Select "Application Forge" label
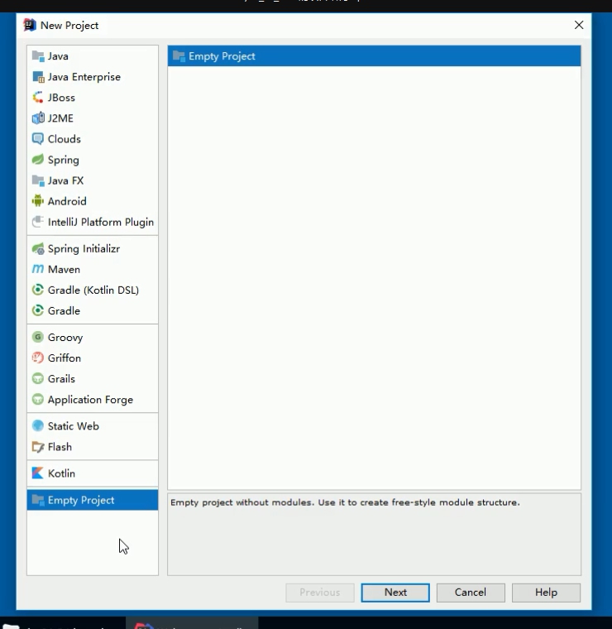Viewport: 612px width, 629px height. [91, 400]
